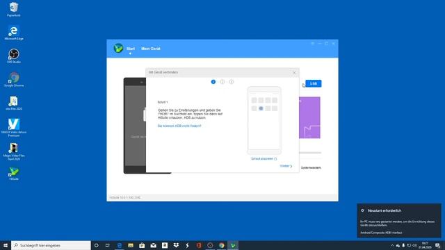This screenshot has height=250, width=445.
Task: Open Edge from the taskbar
Action: [x=119, y=245]
